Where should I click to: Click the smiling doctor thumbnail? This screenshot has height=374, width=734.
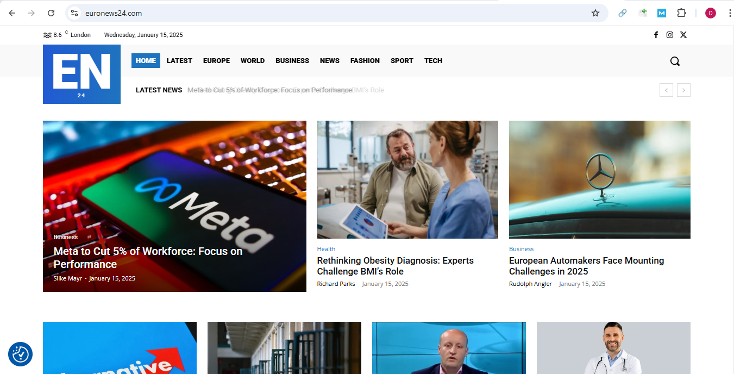click(613, 348)
